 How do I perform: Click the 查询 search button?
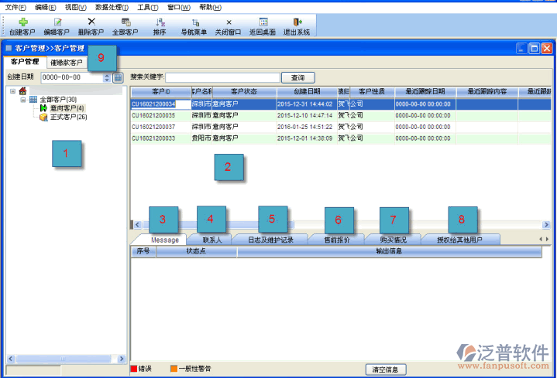[297, 77]
